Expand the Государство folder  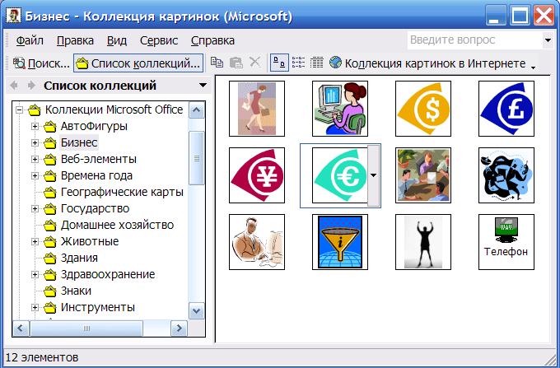pos(35,208)
